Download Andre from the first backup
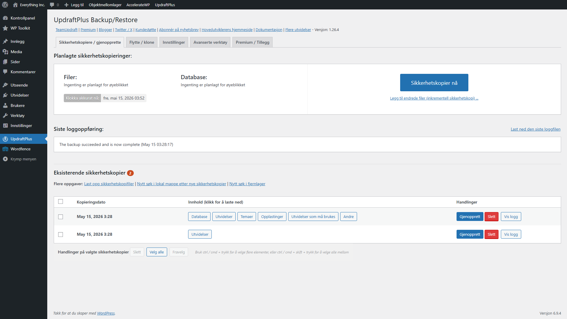The image size is (567, 319). tap(348, 217)
